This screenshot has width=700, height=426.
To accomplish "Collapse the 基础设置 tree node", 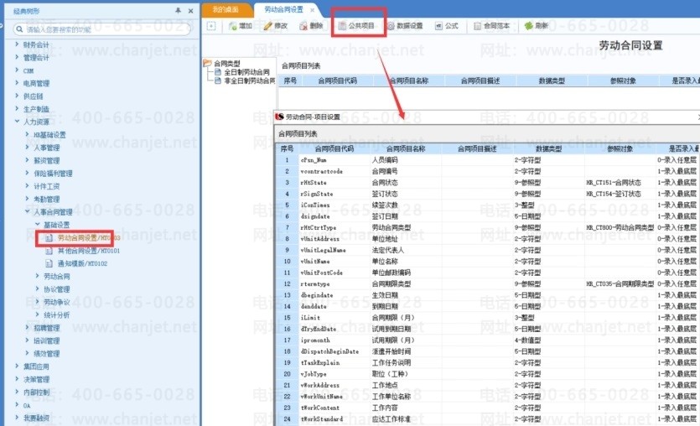I will pos(37,225).
